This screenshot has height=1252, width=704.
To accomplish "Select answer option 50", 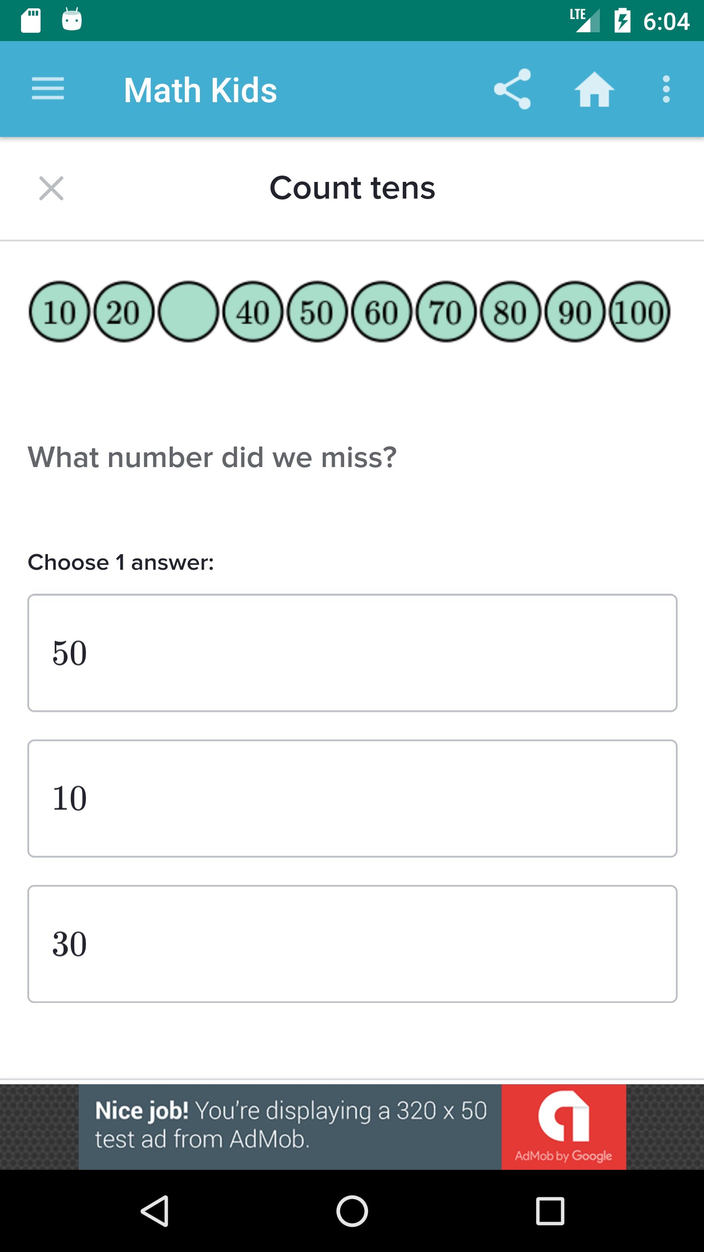I will click(352, 653).
